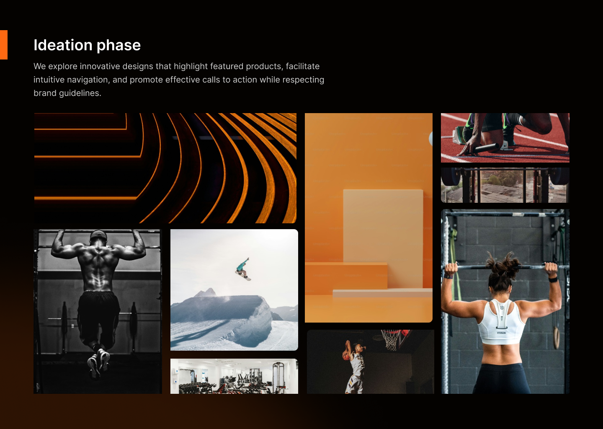Click the description paragraph under the heading
The image size is (603, 429).
(x=179, y=80)
